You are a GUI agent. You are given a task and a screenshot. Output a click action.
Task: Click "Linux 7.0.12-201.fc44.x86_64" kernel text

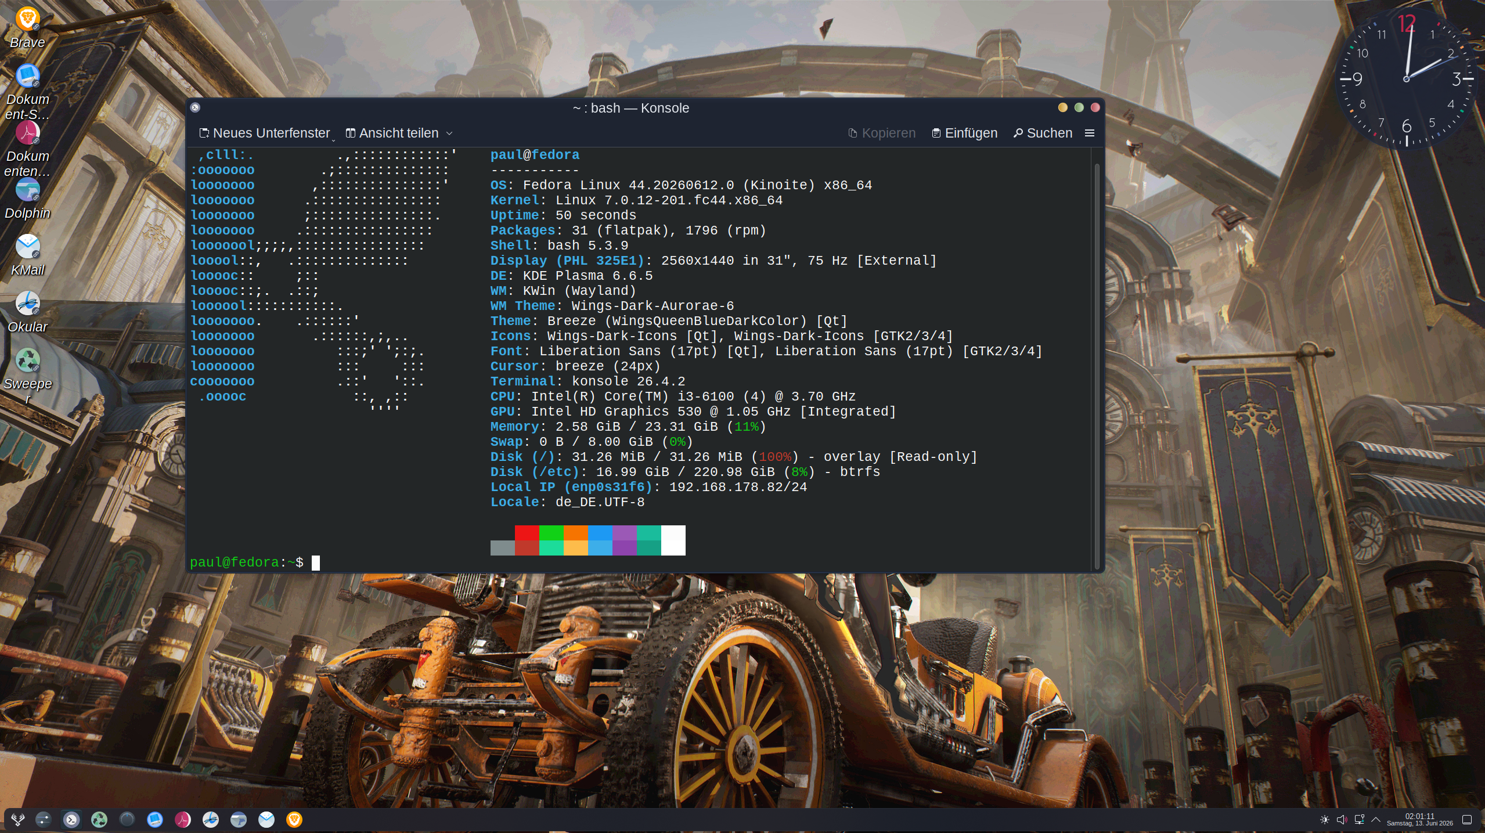669,200
